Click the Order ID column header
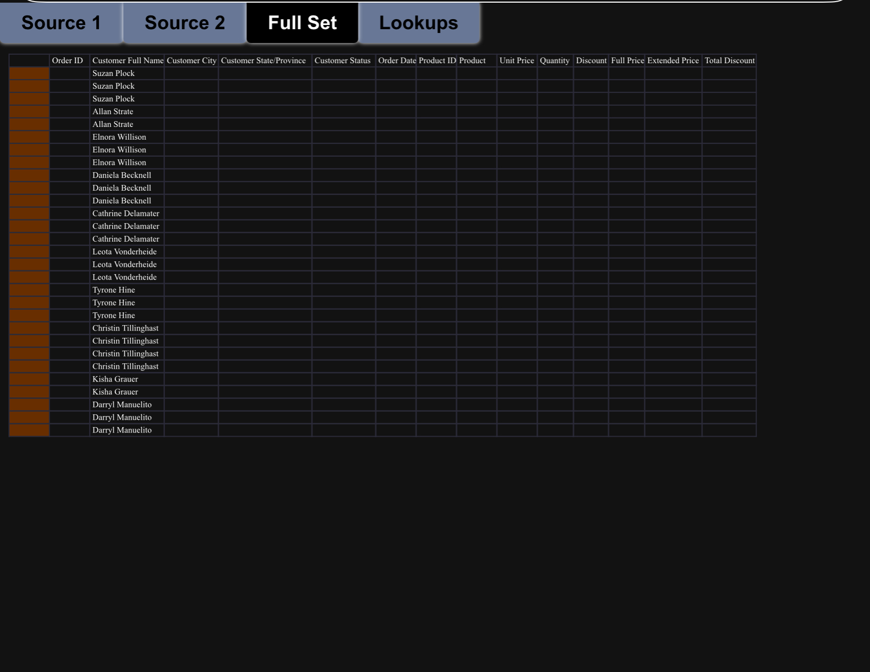Screen dimensions: 870x672 tap(68, 61)
